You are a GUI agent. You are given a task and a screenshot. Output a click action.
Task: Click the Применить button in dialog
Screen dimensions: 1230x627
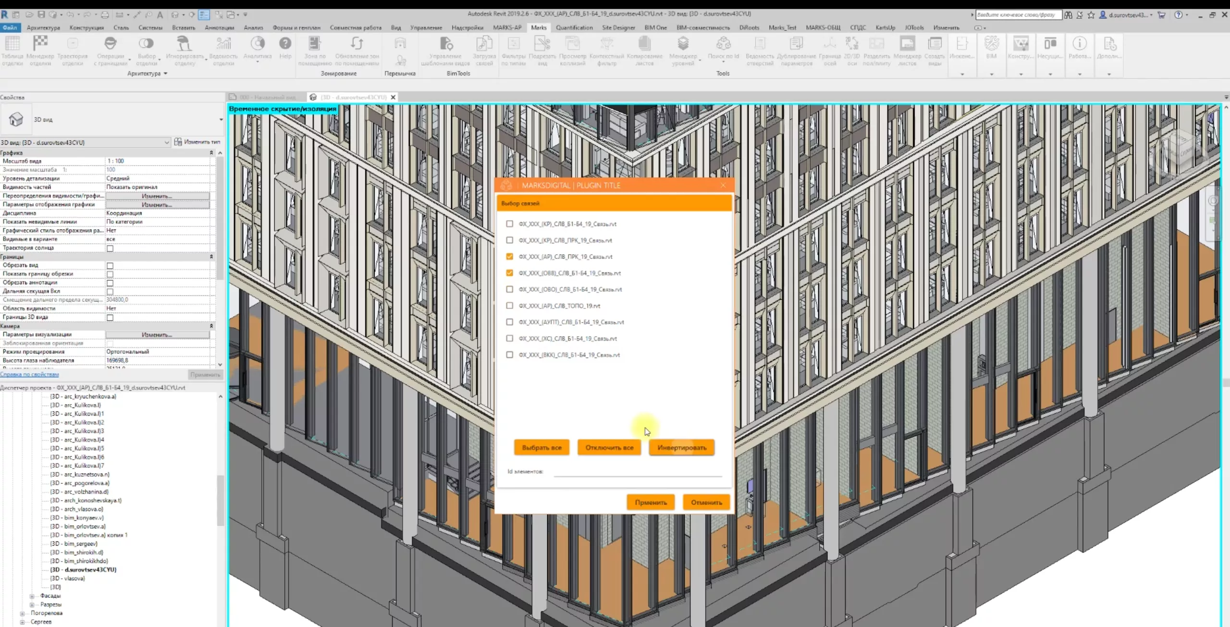(651, 502)
